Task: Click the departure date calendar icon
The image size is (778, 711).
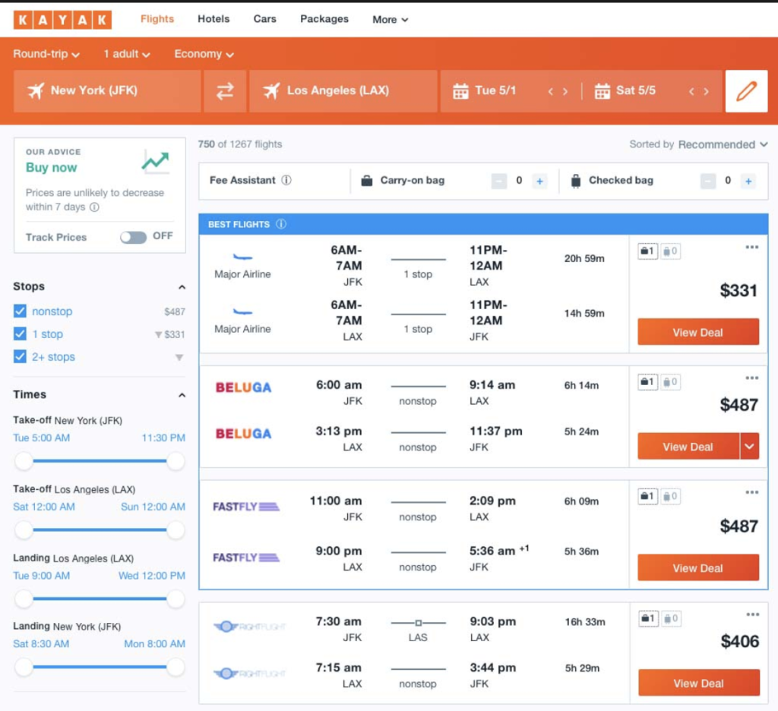Action: (460, 91)
